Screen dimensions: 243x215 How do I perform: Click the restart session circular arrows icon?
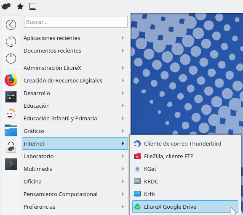(x=11, y=42)
